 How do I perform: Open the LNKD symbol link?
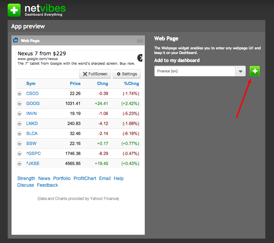[32, 124]
